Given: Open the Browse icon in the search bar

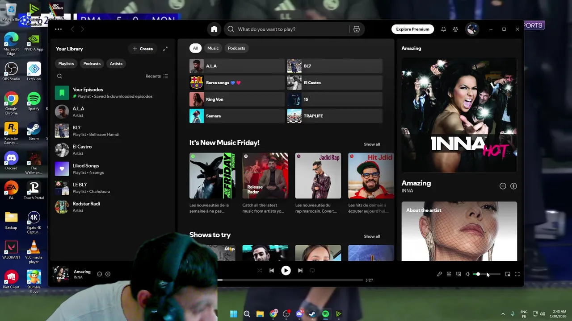Looking at the screenshot, I should [357, 29].
